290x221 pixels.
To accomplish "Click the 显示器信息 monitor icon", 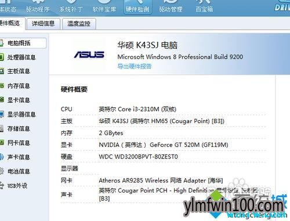I will [x=2, y=114].
